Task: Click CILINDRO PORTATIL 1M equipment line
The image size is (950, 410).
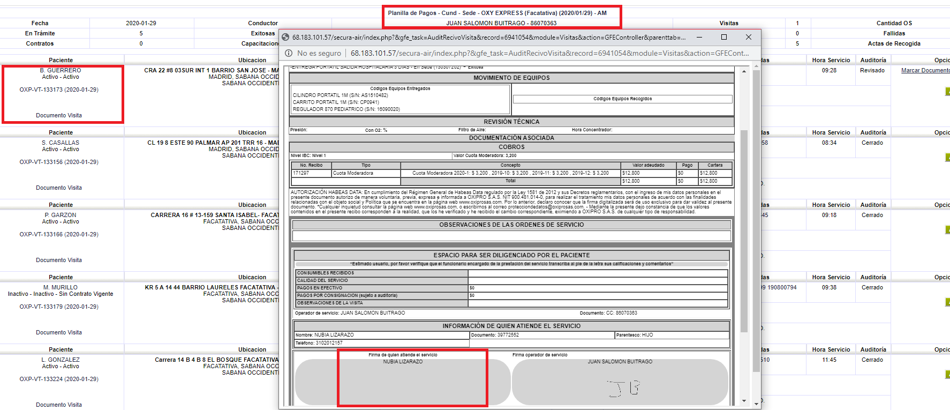Action: tap(341, 95)
